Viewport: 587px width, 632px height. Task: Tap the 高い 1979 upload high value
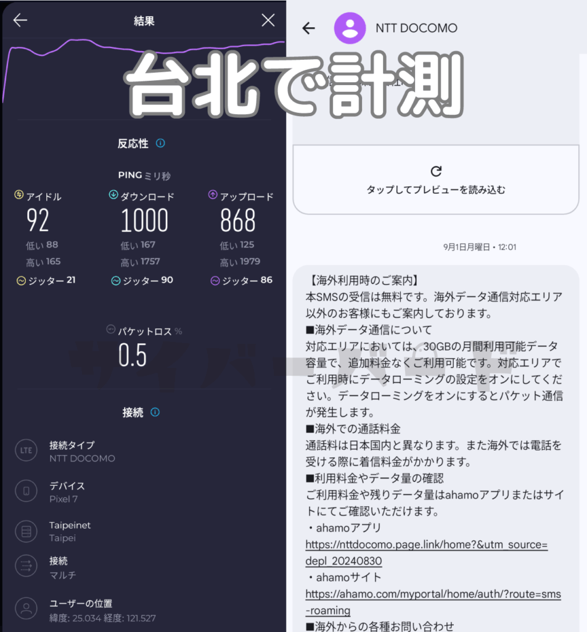pos(240,262)
